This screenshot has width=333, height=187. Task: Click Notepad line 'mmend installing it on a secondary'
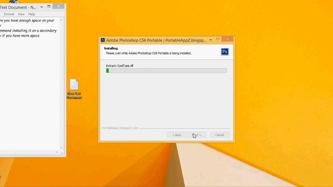click(28, 31)
